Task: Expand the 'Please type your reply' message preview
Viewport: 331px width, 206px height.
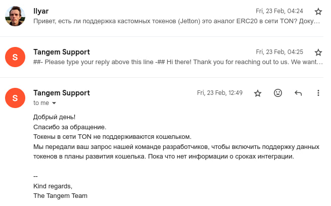Action: click(x=177, y=62)
